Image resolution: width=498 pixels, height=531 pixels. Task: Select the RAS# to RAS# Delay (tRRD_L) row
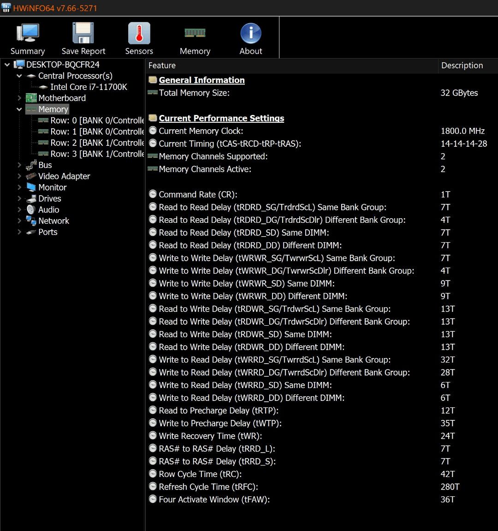click(x=321, y=448)
